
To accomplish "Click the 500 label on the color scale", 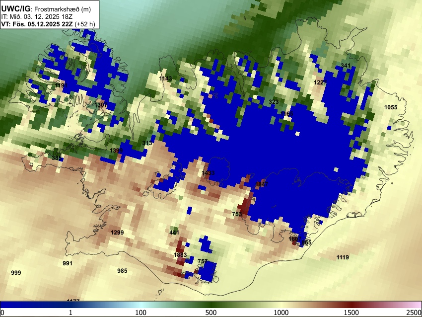I will pyautogui.click(x=211, y=313).
